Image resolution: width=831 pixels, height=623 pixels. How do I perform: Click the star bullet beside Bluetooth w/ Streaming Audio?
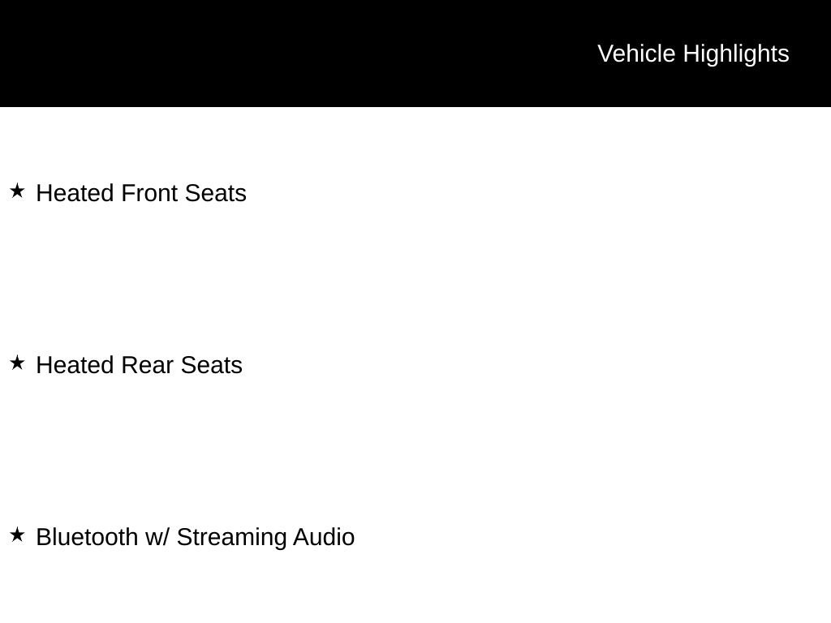click(x=17, y=535)
